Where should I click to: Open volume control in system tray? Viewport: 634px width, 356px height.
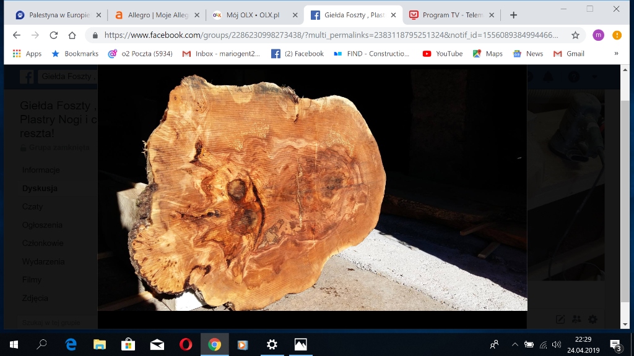click(x=557, y=344)
